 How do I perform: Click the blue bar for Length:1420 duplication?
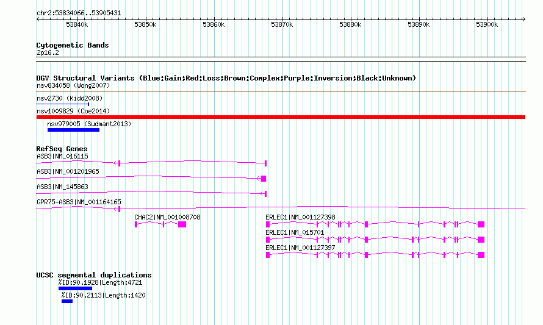[67, 301]
